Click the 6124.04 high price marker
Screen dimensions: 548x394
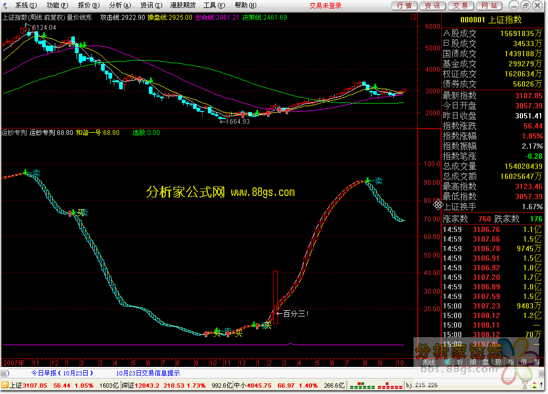(44, 27)
